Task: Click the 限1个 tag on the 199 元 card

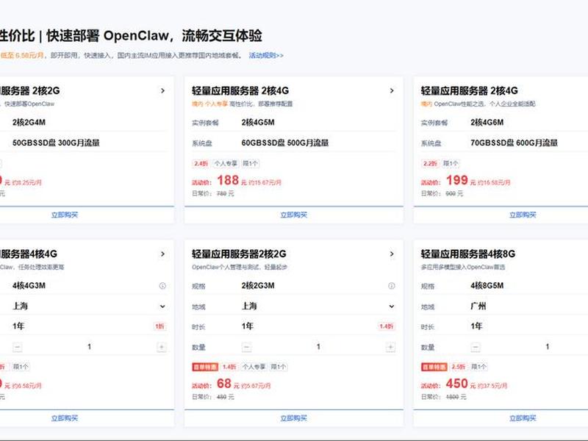Action: coord(451,163)
